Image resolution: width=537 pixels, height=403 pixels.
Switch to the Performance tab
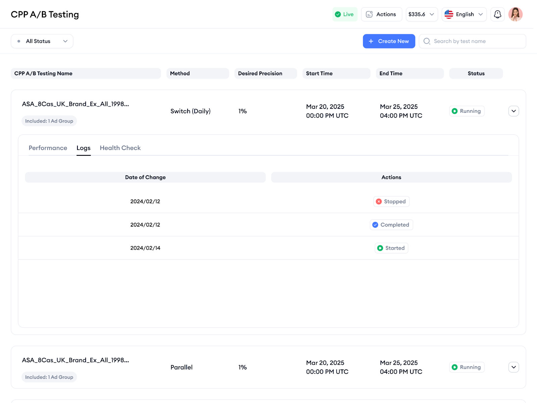pyautogui.click(x=48, y=148)
